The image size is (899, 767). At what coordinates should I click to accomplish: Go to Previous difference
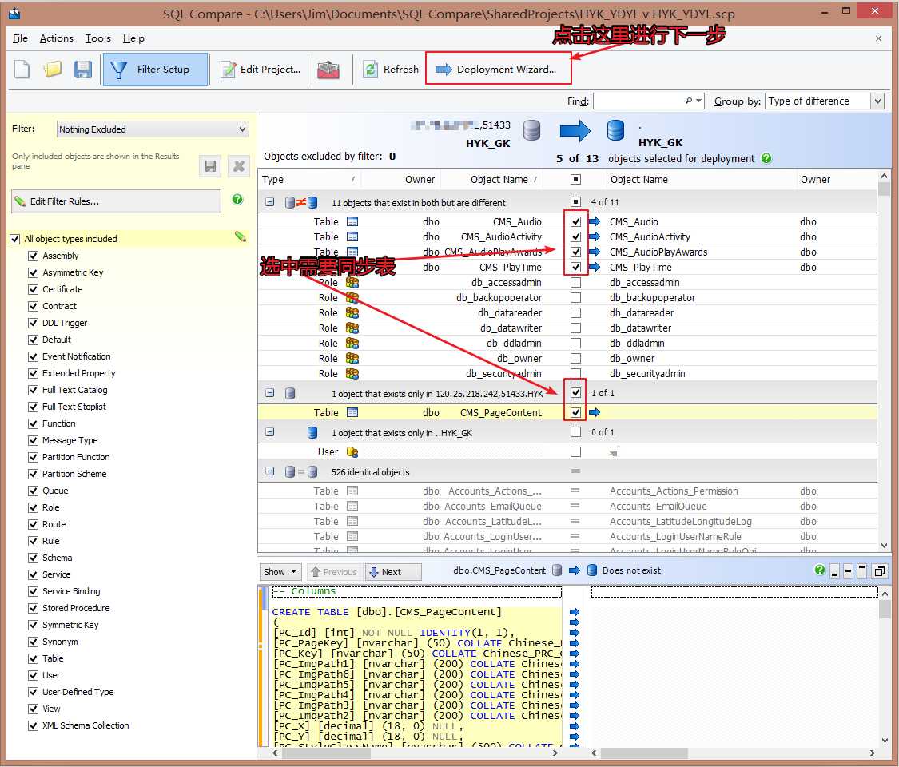click(x=334, y=571)
